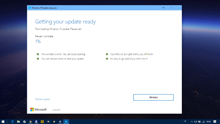Image resolution: width=220 pixels, height=124 pixels.
Task: Click 'This will take a while. You can keep working.'
Action: (63, 54)
